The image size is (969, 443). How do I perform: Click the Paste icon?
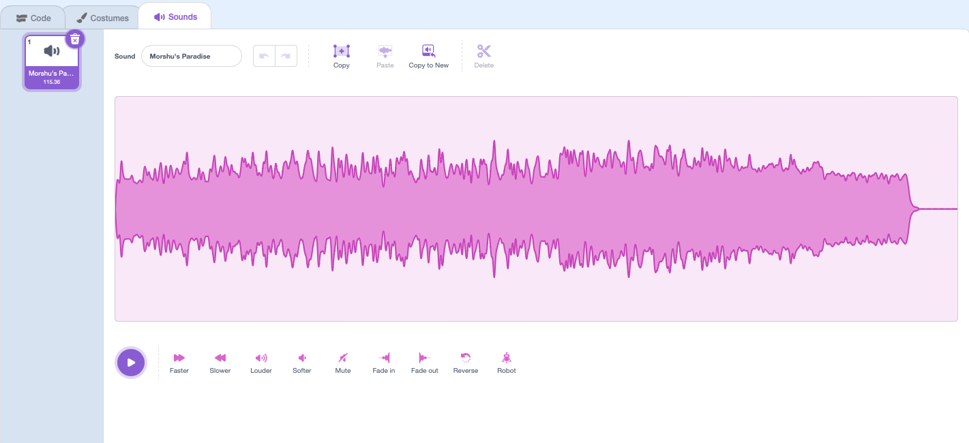coord(385,52)
